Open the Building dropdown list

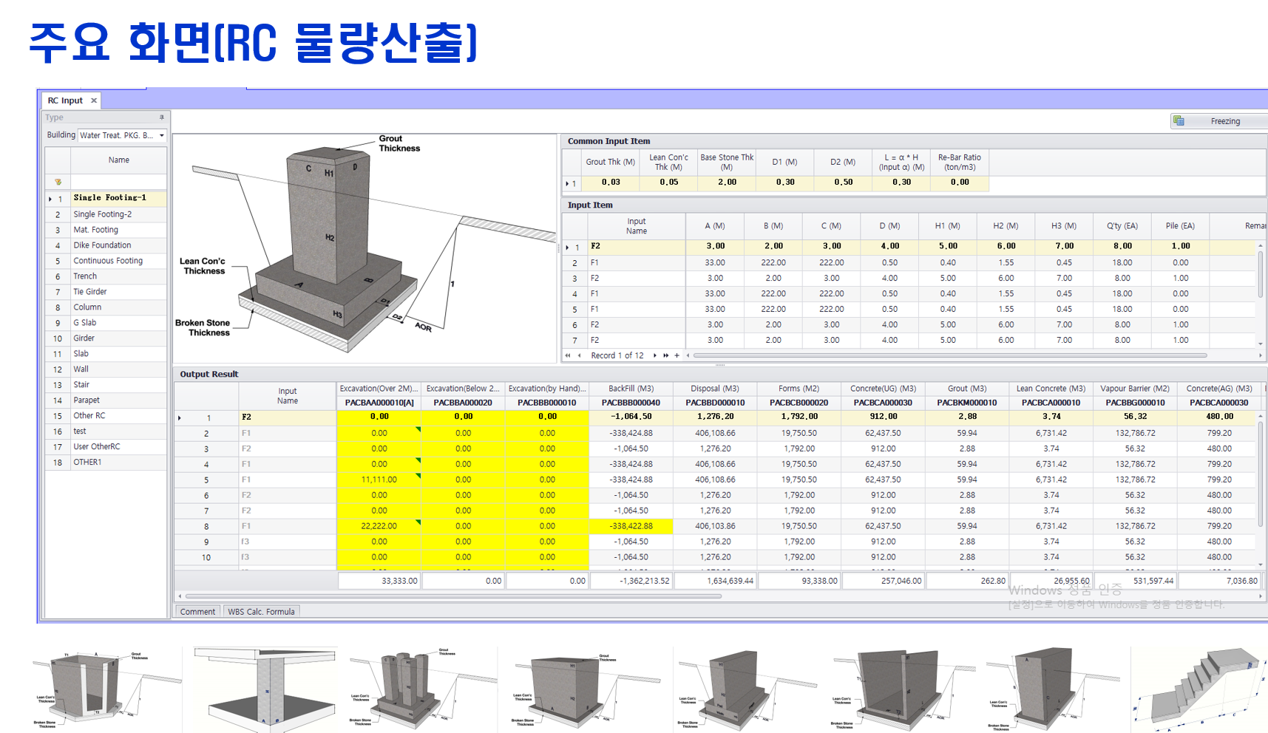coord(162,135)
